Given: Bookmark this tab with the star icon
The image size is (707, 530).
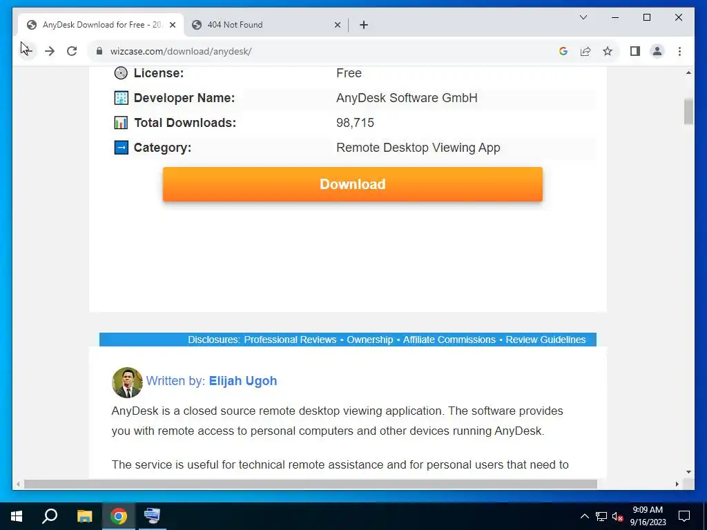Looking at the screenshot, I should (x=608, y=51).
